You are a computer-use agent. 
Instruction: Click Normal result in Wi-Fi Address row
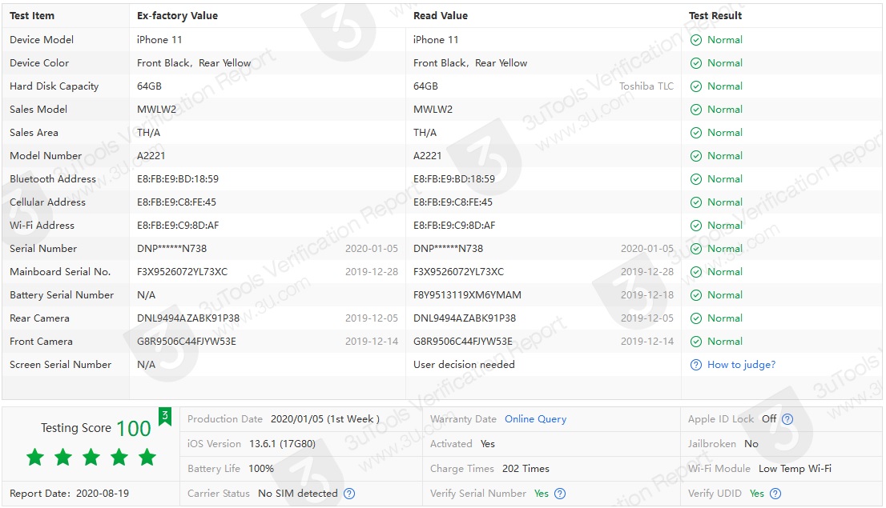(x=724, y=226)
